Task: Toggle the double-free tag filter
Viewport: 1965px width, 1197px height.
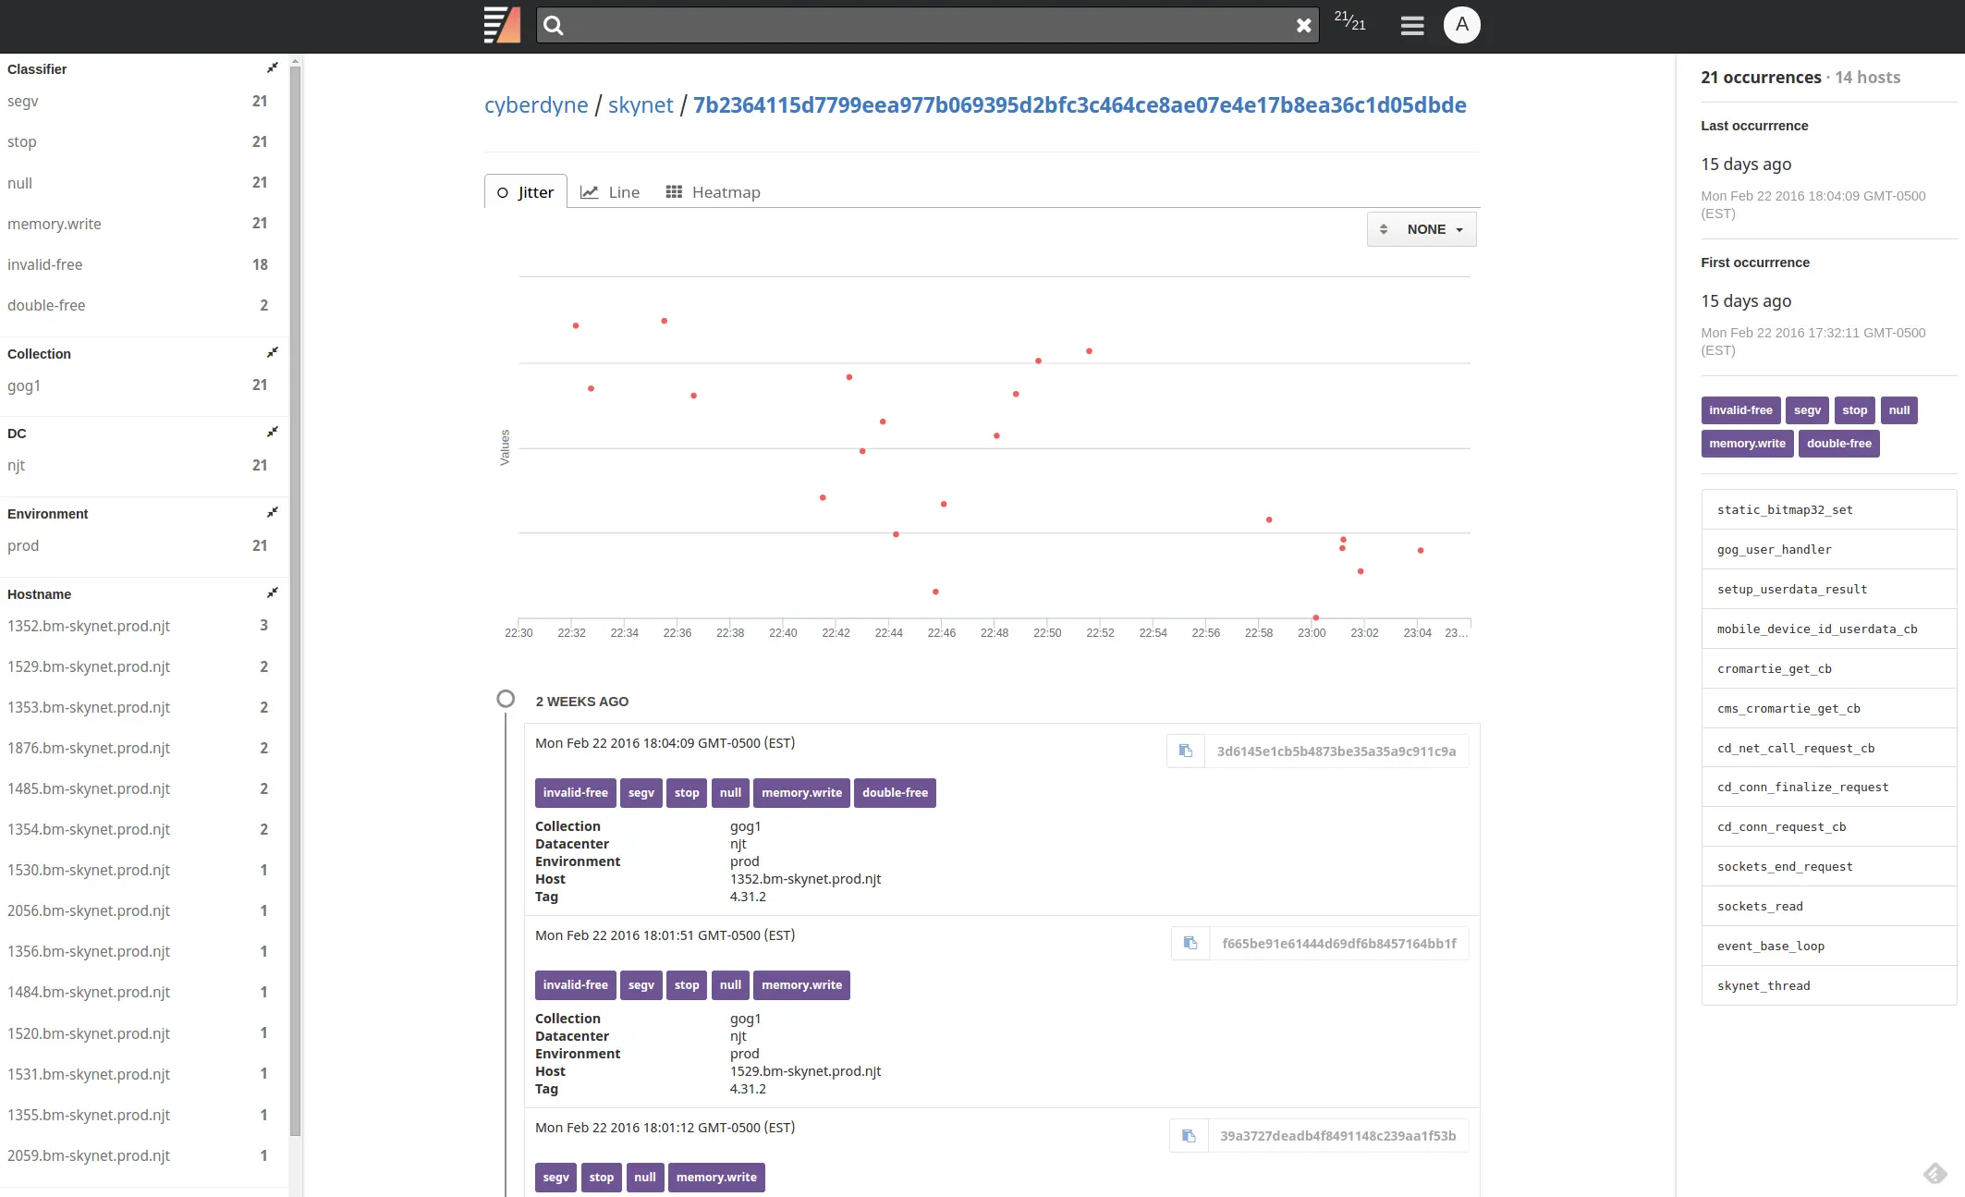Action: pyautogui.click(x=1838, y=443)
